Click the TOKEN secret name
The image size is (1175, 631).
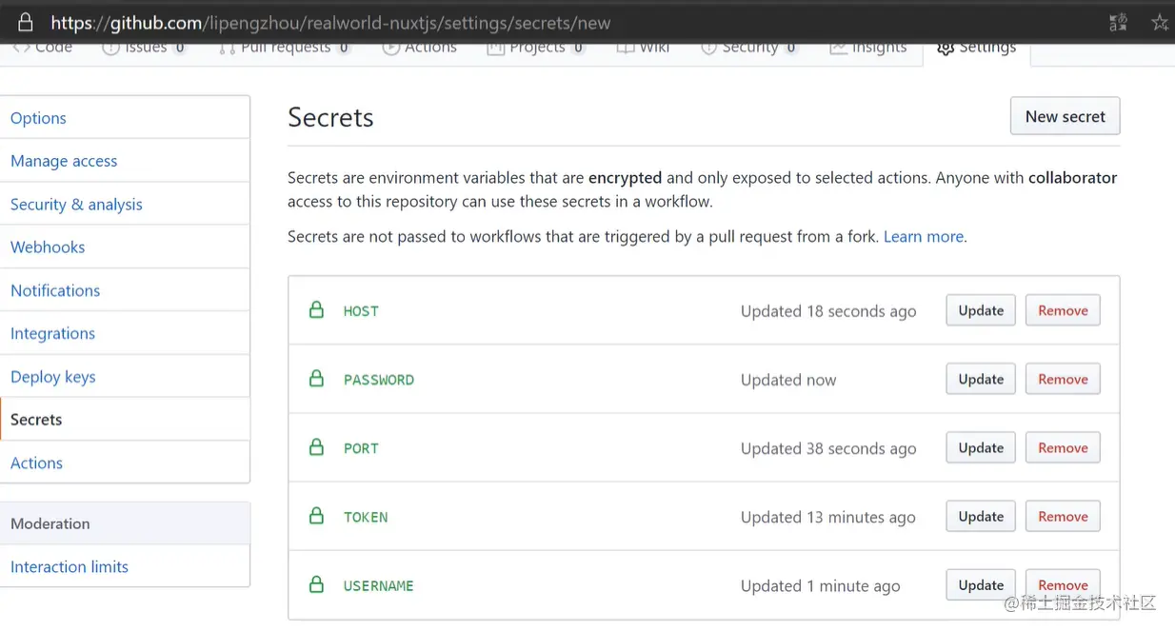(x=366, y=517)
